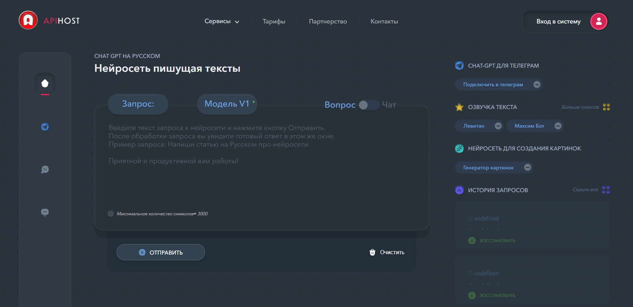Open the second undefined history link

click(486, 273)
